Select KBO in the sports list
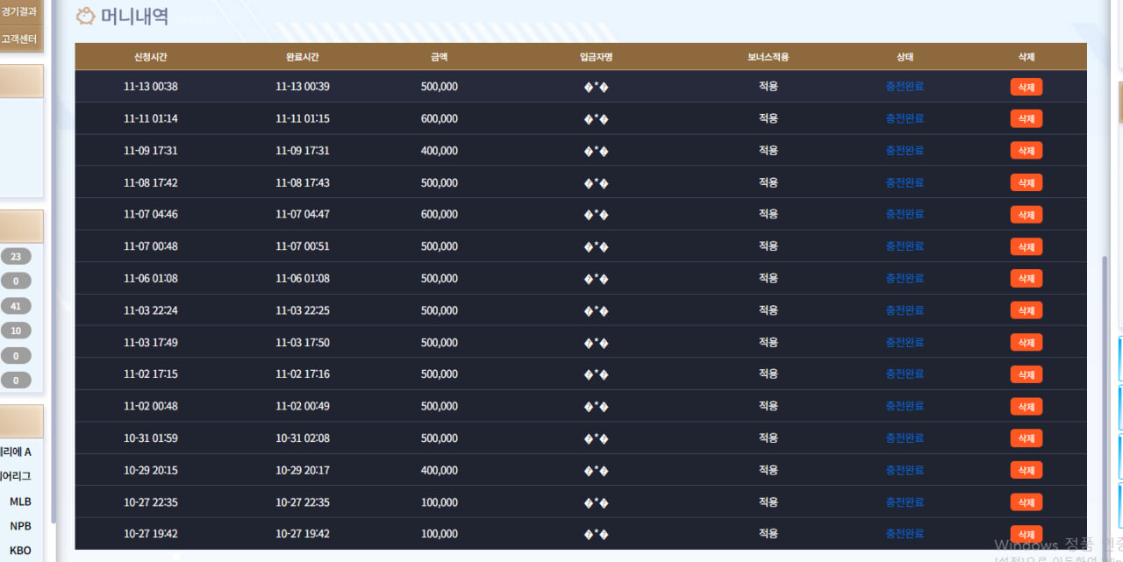 [x=20, y=551]
